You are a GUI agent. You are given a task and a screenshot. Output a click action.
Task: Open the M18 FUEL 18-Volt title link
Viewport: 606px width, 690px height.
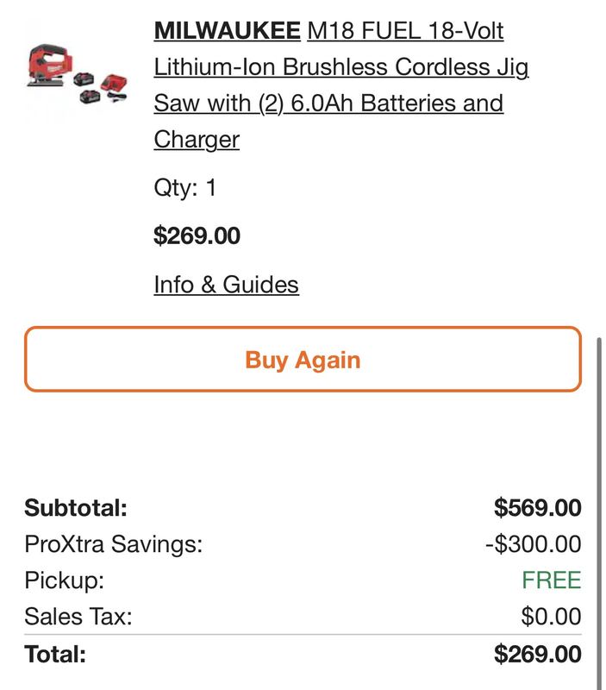405,31
